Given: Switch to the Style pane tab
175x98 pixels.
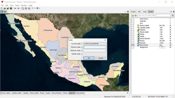Looking at the screenshot, I should [145, 12].
